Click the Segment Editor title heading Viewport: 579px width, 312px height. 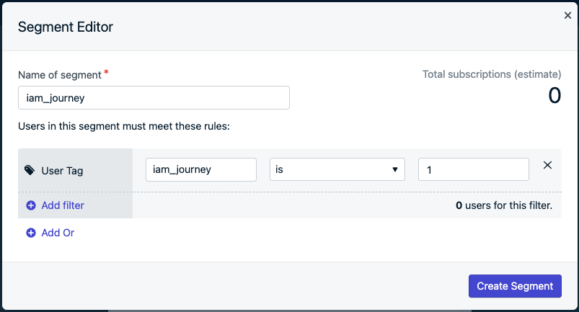point(66,27)
